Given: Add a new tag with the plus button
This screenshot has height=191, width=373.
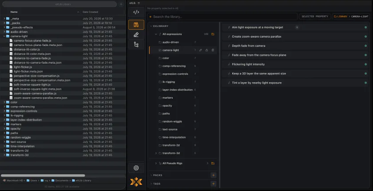Looking at the screenshot, I should [214, 183].
